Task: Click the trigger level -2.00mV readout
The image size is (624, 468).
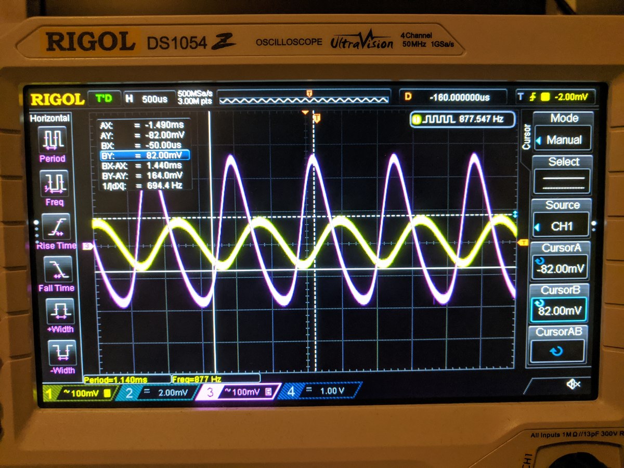Action: pyautogui.click(x=556, y=97)
